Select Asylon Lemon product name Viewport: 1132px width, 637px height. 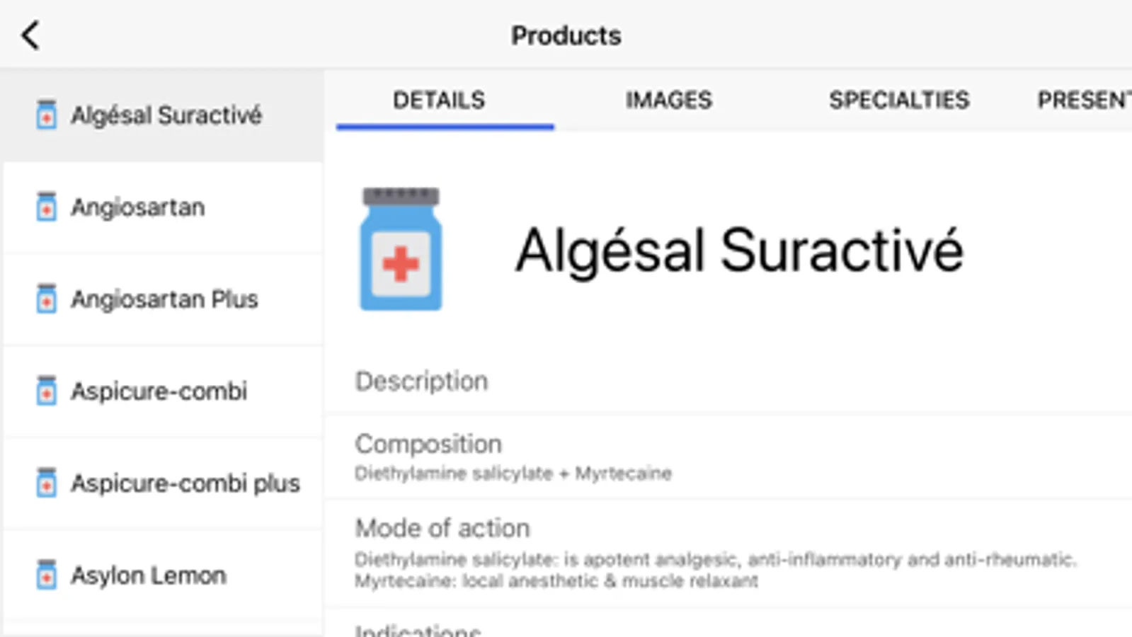[149, 575]
